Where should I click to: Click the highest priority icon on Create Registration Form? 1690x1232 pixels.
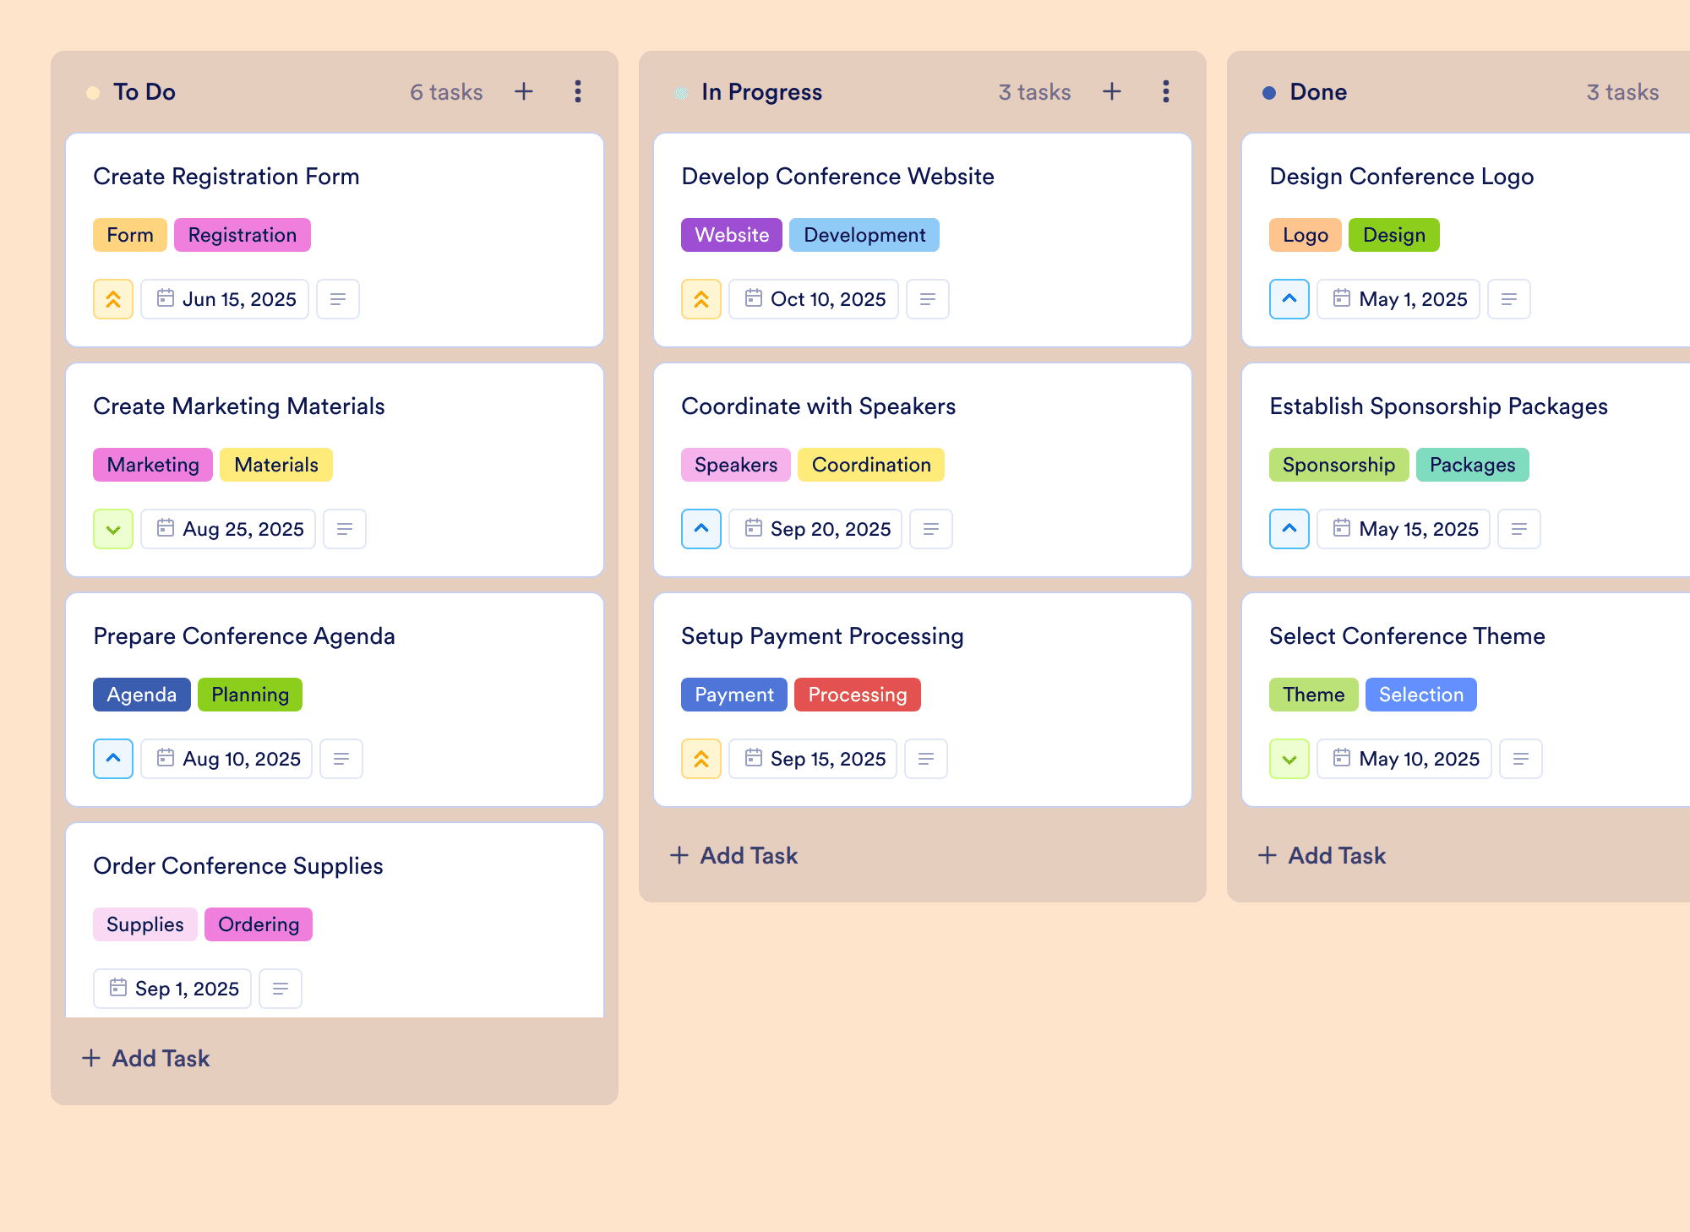[113, 299]
